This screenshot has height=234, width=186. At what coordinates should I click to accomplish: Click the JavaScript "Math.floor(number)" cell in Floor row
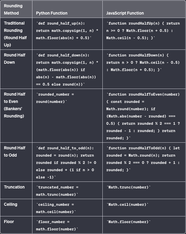click(x=128, y=222)
